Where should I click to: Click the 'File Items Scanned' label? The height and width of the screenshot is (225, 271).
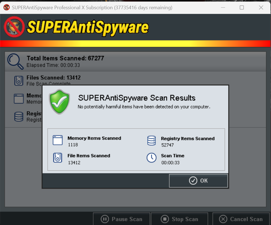point(89,156)
